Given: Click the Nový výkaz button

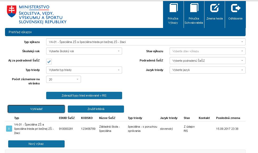Looking at the screenshot, I should point(36,144).
